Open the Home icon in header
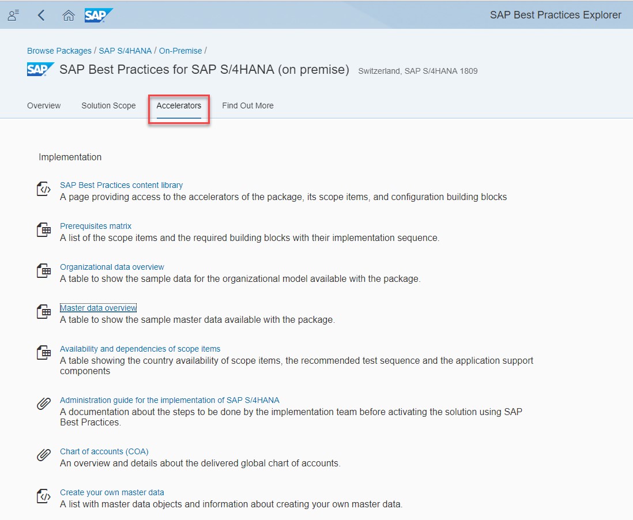This screenshot has height=520, width=633. click(x=69, y=16)
